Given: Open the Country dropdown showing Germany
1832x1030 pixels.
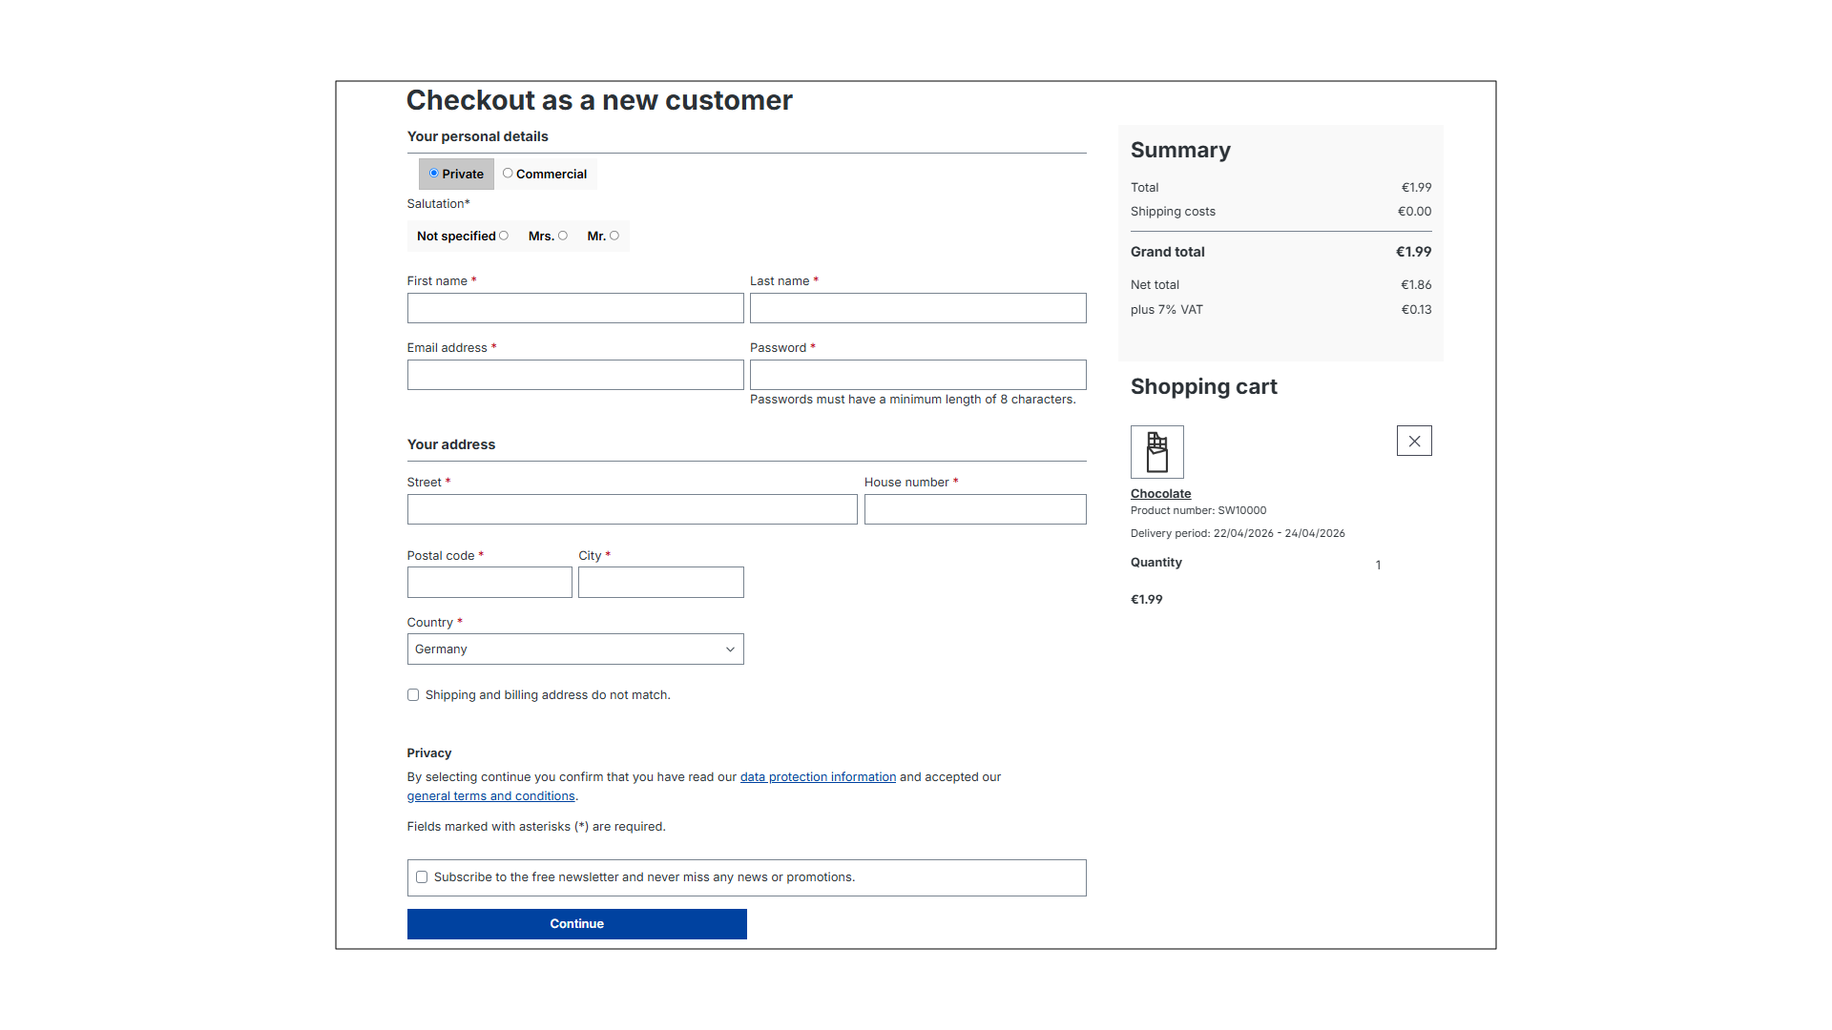Looking at the screenshot, I should tap(574, 649).
